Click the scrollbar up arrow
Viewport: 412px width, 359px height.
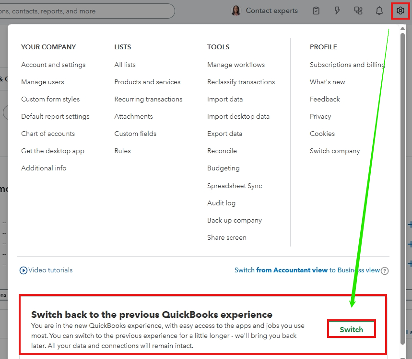402,30
